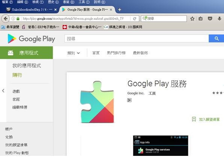The width and height of the screenshot is (224, 160).
Task: Open the 最新發佈 tab
Action: pos(140,53)
